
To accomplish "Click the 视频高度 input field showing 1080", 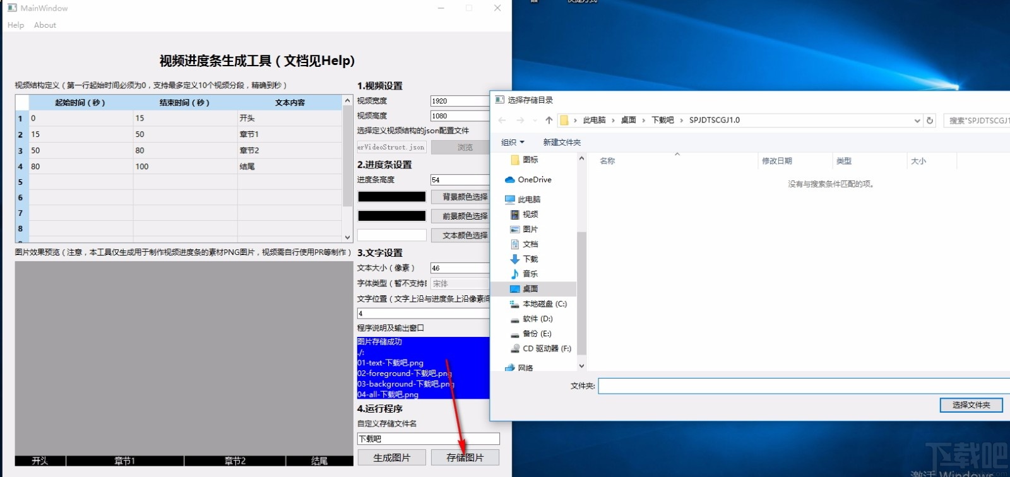I will 460,116.
